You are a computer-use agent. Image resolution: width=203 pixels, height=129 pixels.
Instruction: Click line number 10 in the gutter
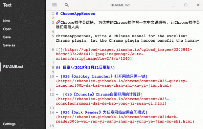pos(52,77)
